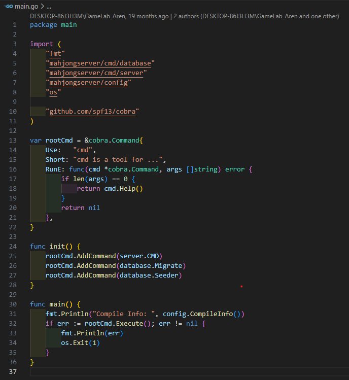Open the "mahjongserver/config" import link
Viewport: 349px width, 380px height.
click(88, 83)
